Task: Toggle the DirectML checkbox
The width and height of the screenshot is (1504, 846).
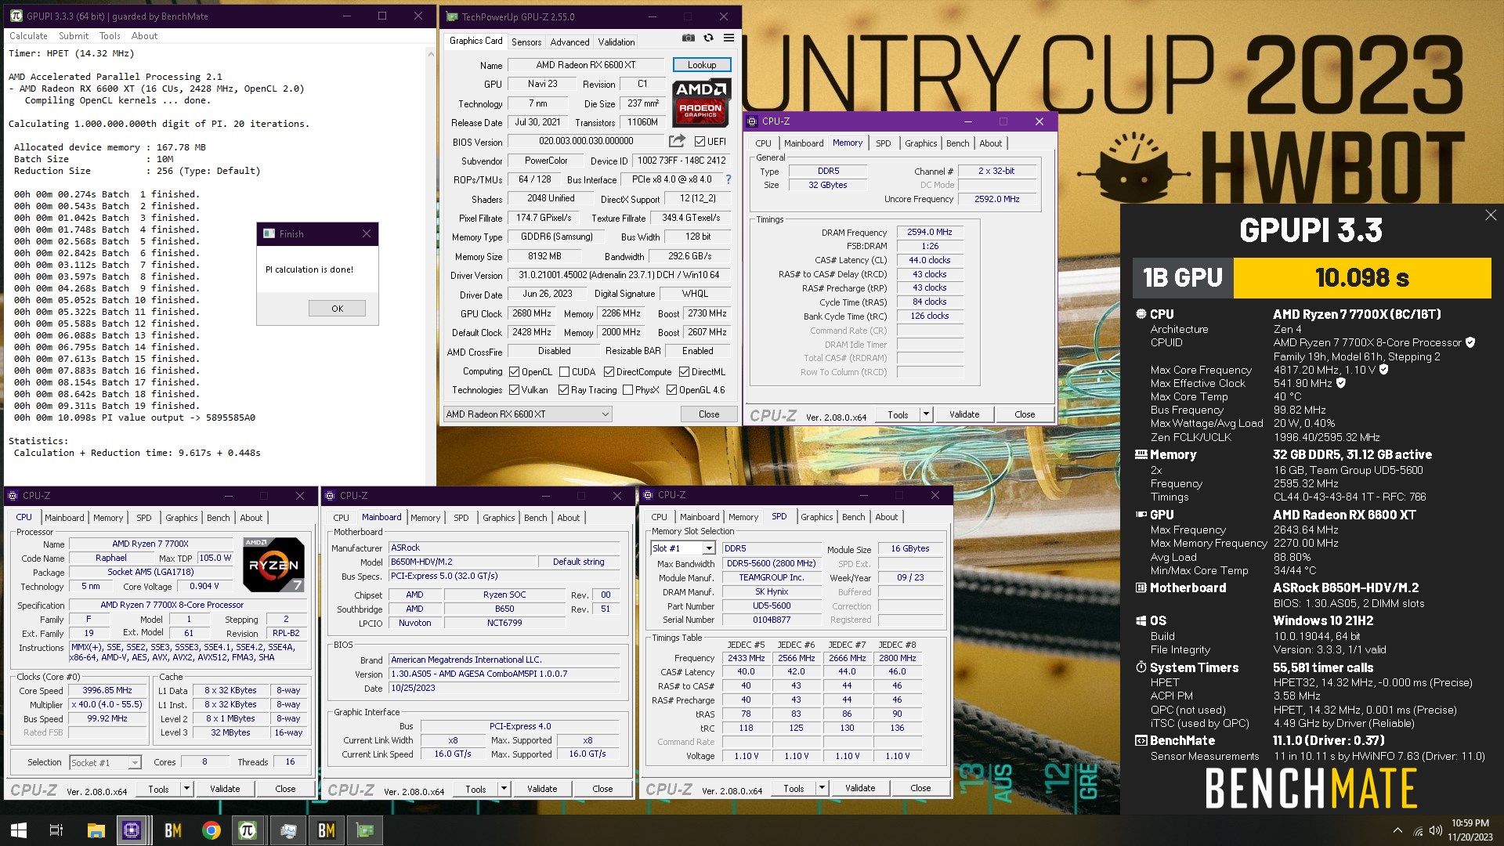Action: click(x=684, y=372)
